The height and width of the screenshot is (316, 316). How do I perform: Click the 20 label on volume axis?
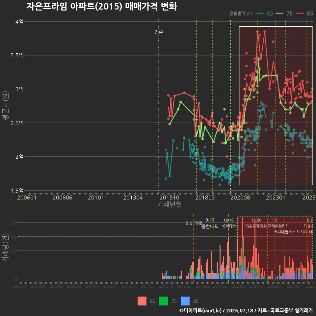coord(14,223)
